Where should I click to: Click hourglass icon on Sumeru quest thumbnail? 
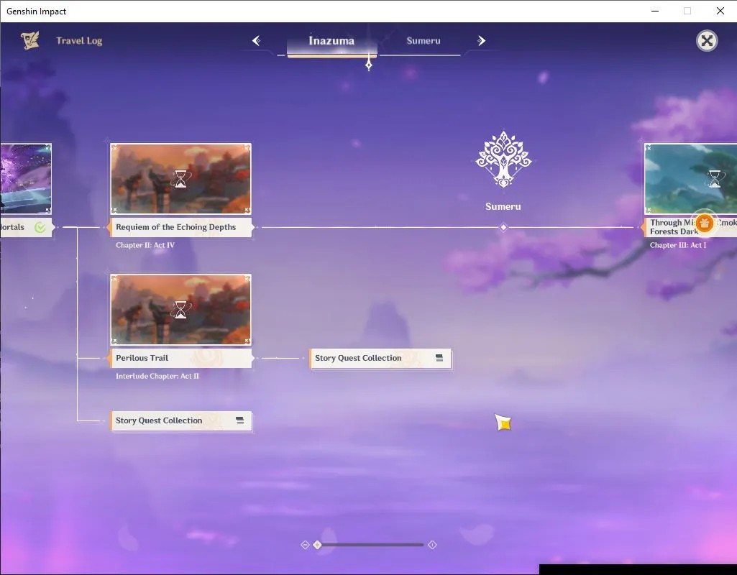(715, 179)
